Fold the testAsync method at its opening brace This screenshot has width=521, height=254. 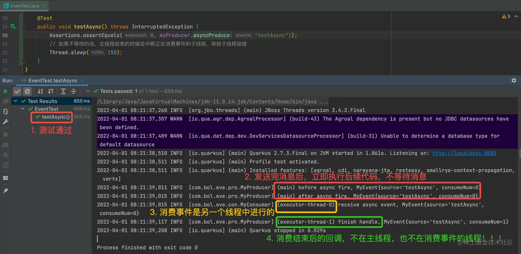(x=22, y=26)
